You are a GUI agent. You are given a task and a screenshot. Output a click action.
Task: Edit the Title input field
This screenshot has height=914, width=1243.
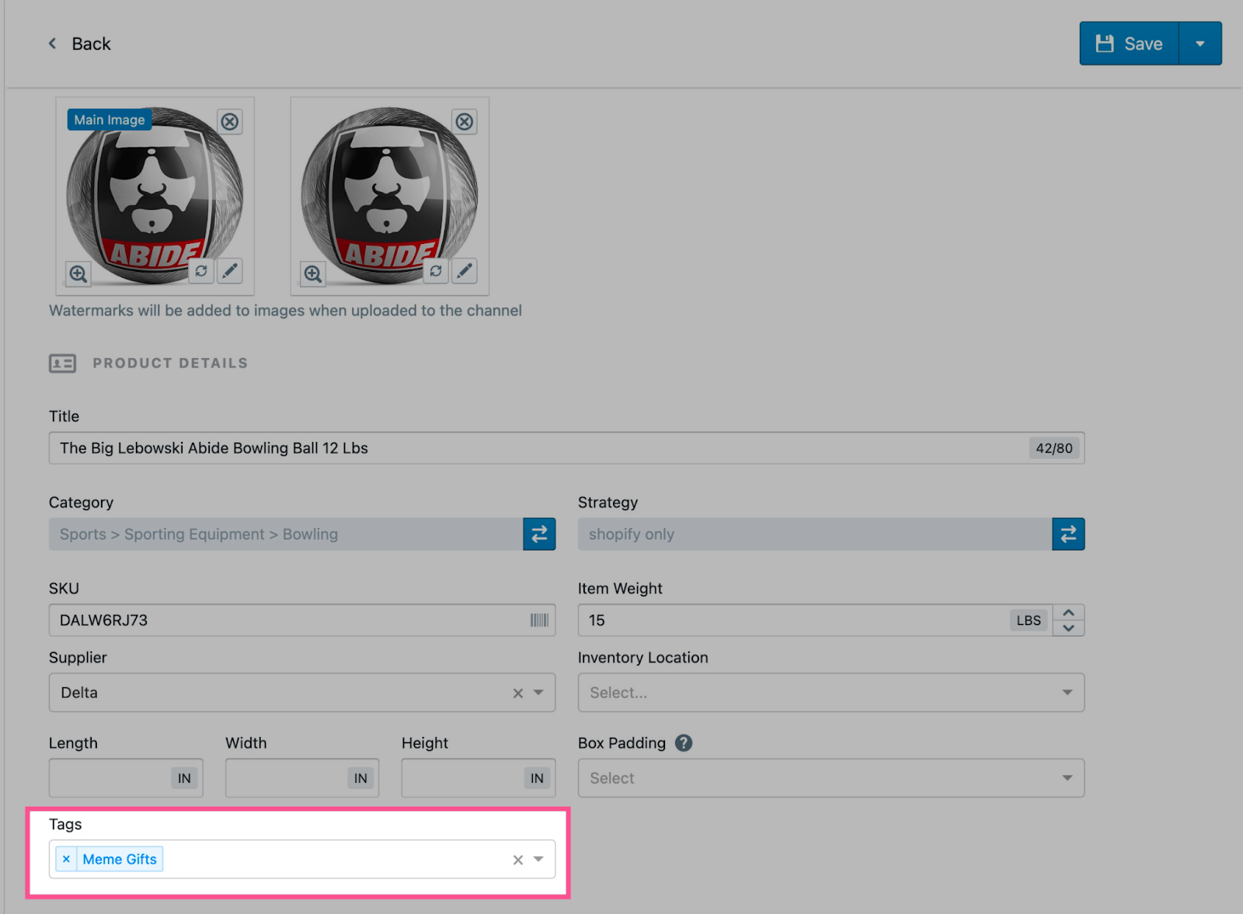click(x=566, y=448)
